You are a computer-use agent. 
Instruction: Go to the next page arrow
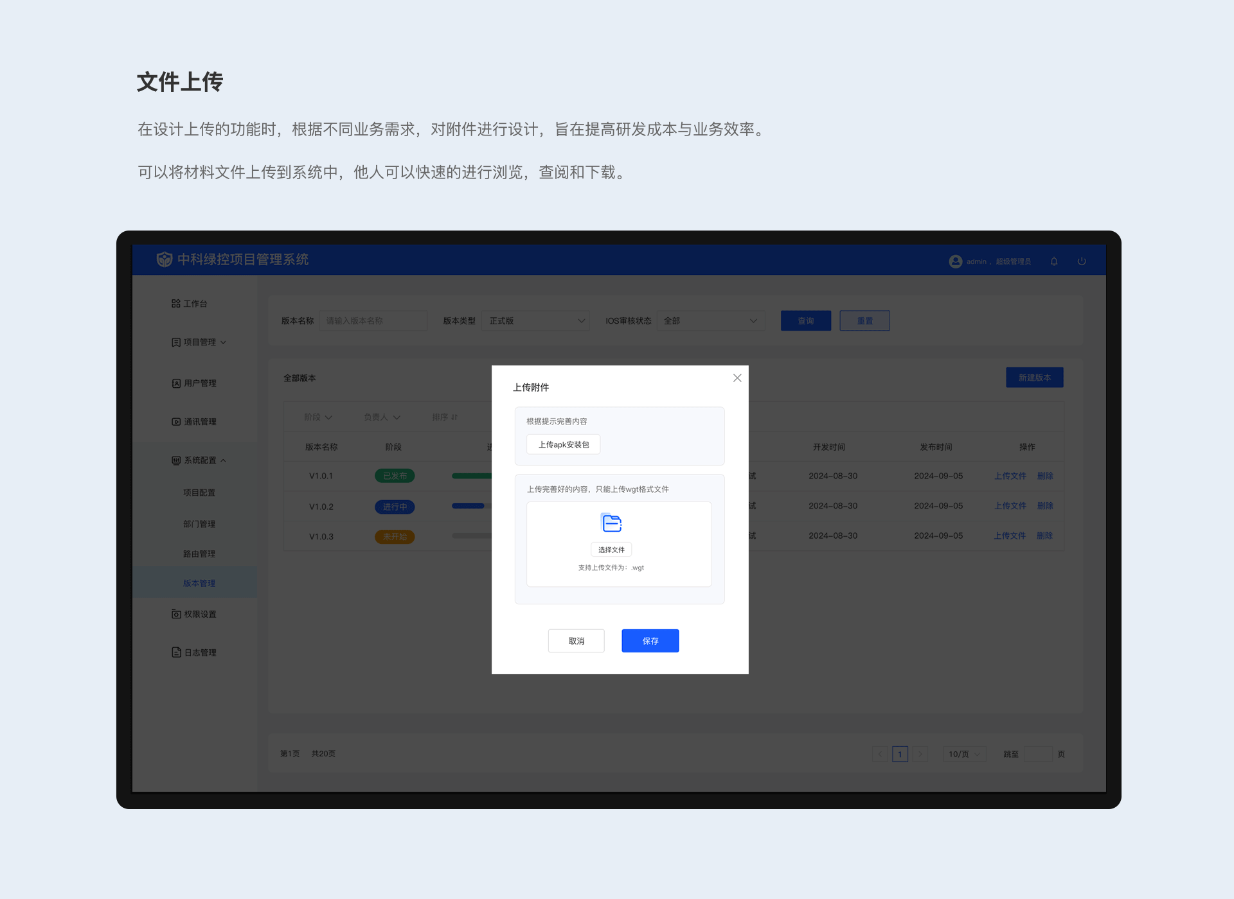coord(920,754)
